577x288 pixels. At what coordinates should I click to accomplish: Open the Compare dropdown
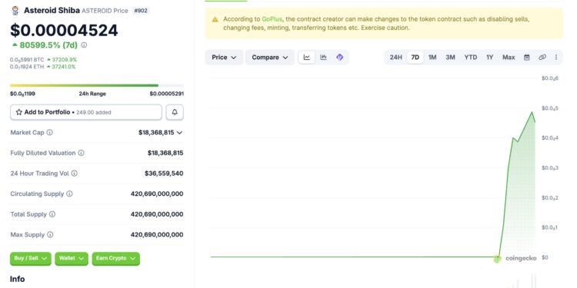(270, 58)
